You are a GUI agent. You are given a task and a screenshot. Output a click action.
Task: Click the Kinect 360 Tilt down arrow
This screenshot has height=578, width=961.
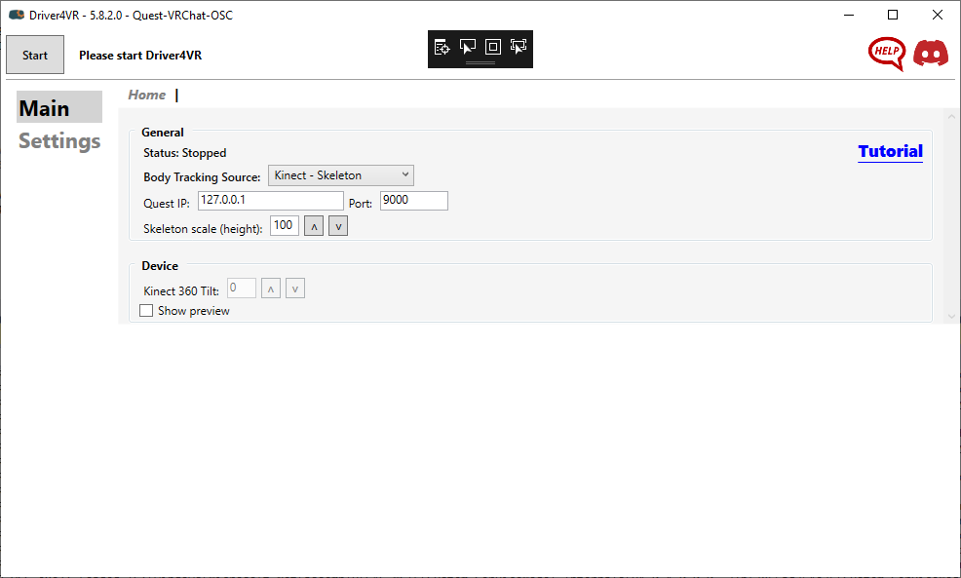(295, 289)
